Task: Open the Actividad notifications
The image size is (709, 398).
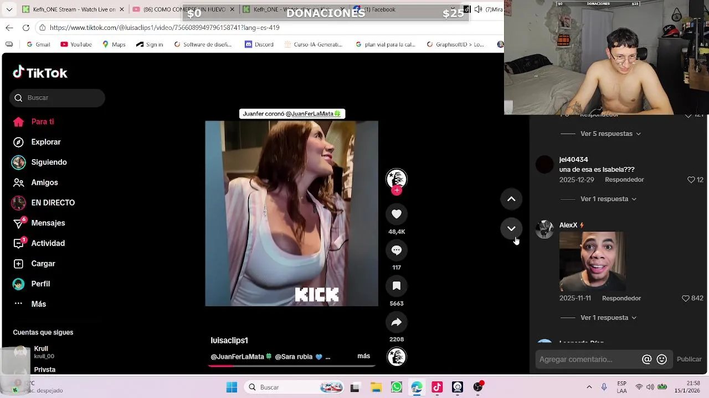Action: point(38,243)
